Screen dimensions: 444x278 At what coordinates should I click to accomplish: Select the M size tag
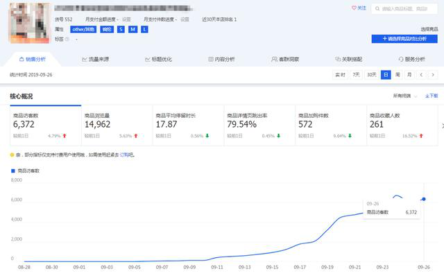133,29
